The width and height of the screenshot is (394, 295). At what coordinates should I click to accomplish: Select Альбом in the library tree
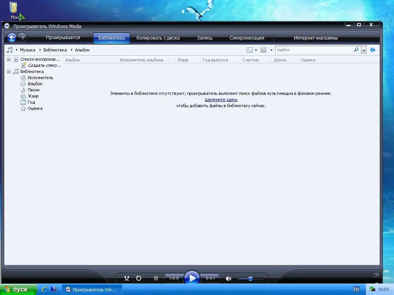click(x=35, y=84)
